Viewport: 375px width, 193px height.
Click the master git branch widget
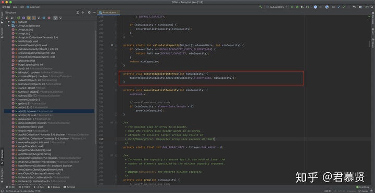click(x=363, y=191)
